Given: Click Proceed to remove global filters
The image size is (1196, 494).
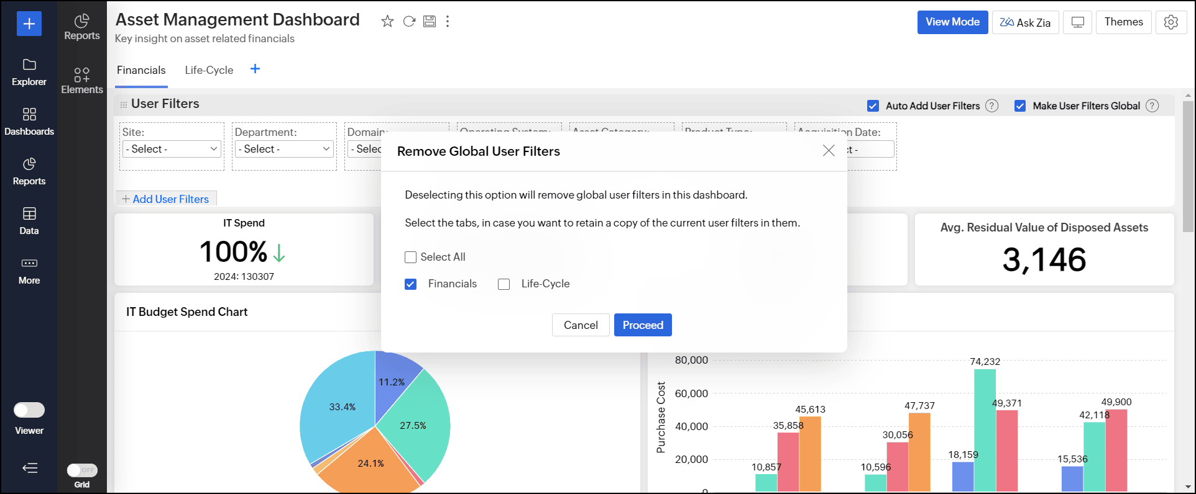Looking at the screenshot, I should point(642,325).
